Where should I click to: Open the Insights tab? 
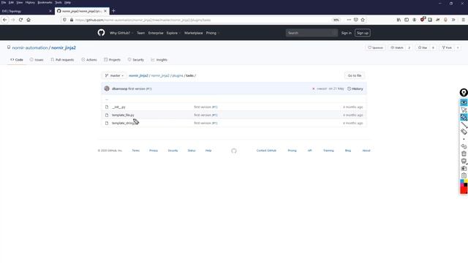(159, 60)
